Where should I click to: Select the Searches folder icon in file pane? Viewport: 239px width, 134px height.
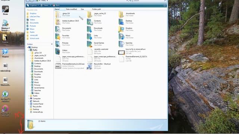point(121,44)
